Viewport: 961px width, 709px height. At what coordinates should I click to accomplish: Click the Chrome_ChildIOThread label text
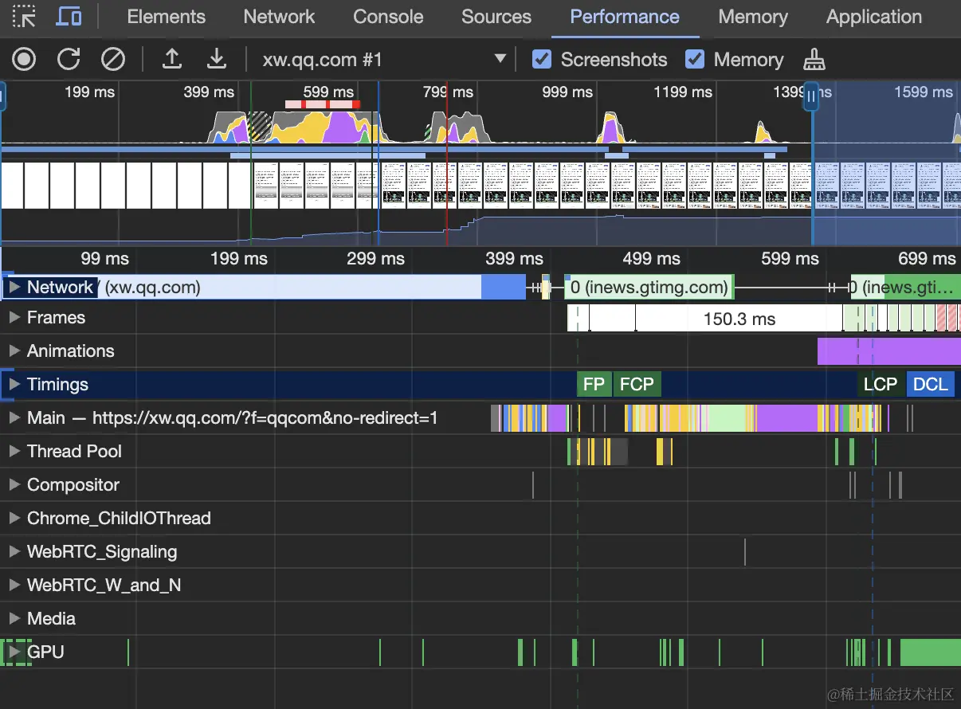(119, 518)
